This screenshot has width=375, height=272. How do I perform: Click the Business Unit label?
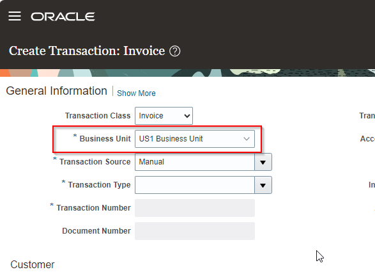(x=105, y=139)
